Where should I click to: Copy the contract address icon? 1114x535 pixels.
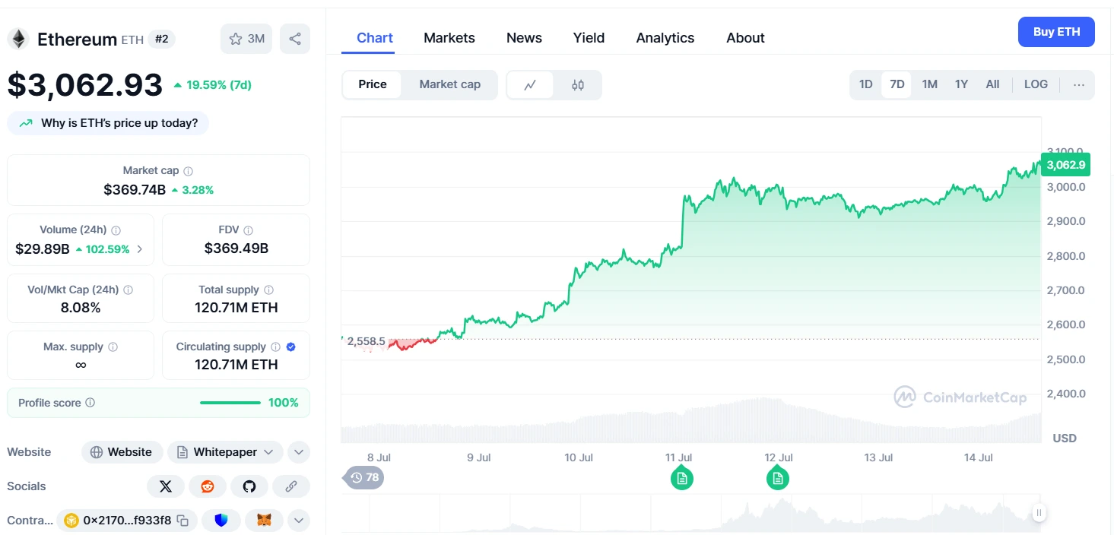pyautogui.click(x=182, y=521)
